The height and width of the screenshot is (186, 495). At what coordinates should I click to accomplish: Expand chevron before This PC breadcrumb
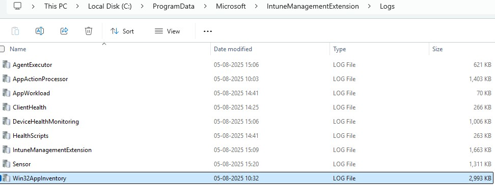tap(33, 6)
